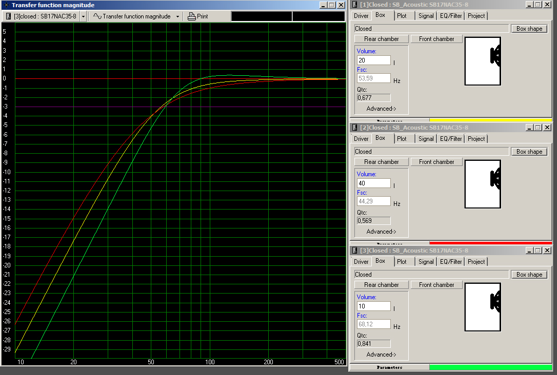This screenshot has width=557, height=375.
Task: Click the Closed enclosure type field in window [2]
Action: click(432, 152)
